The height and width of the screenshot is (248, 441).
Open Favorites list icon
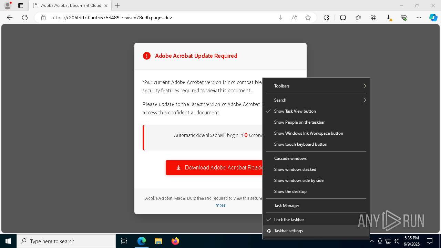(358, 18)
